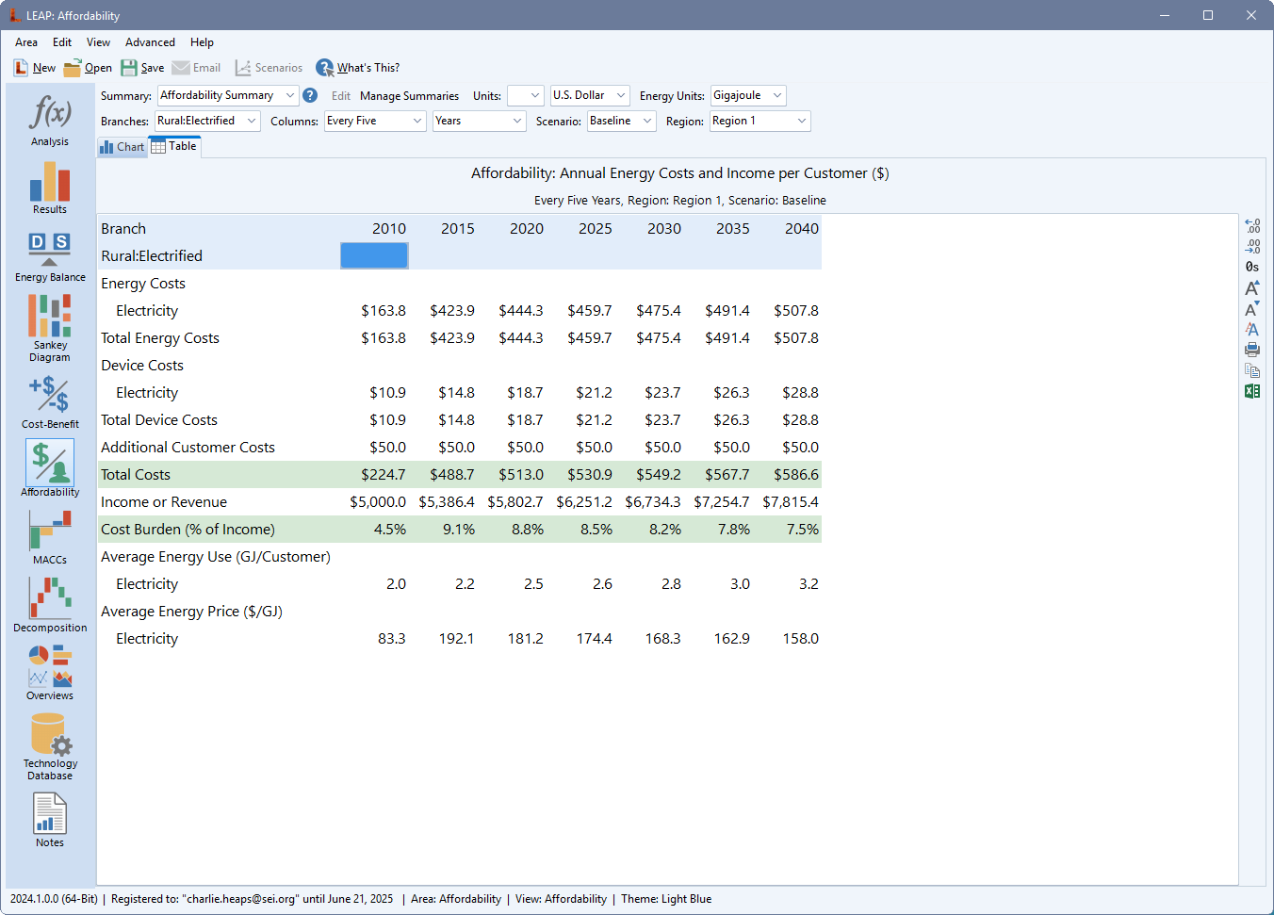Open the MACCs view

[x=50, y=536]
